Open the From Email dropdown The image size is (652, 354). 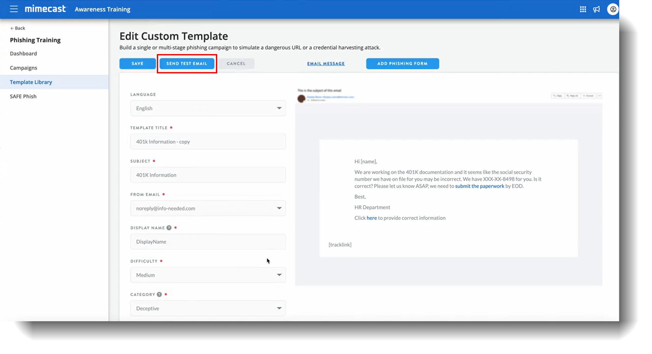coord(208,208)
